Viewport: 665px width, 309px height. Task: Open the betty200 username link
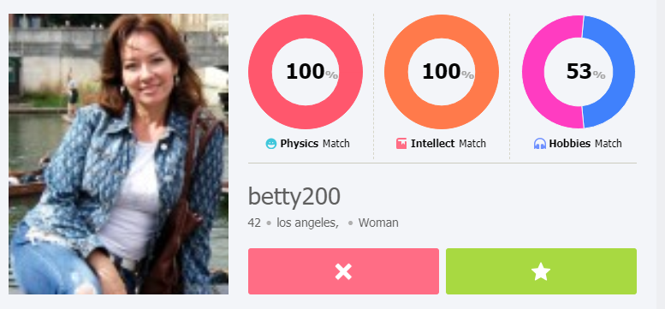(x=294, y=197)
